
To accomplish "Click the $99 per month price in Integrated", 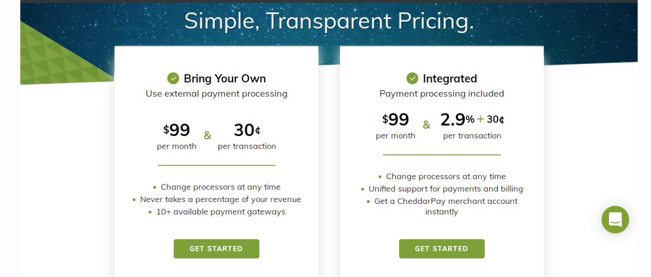I will coord(395,125).
